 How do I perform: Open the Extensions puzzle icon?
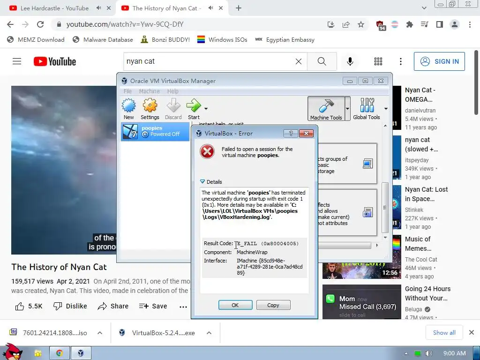(410, 24)
